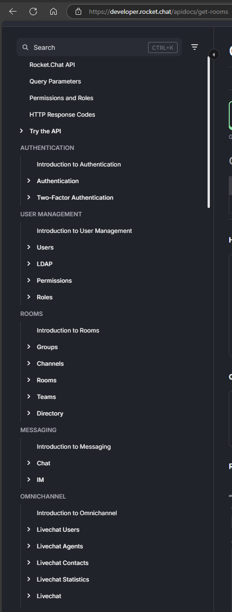Select the MESSAGING category heading
Screen dimensions: 232x612
[x=38, y=430]
